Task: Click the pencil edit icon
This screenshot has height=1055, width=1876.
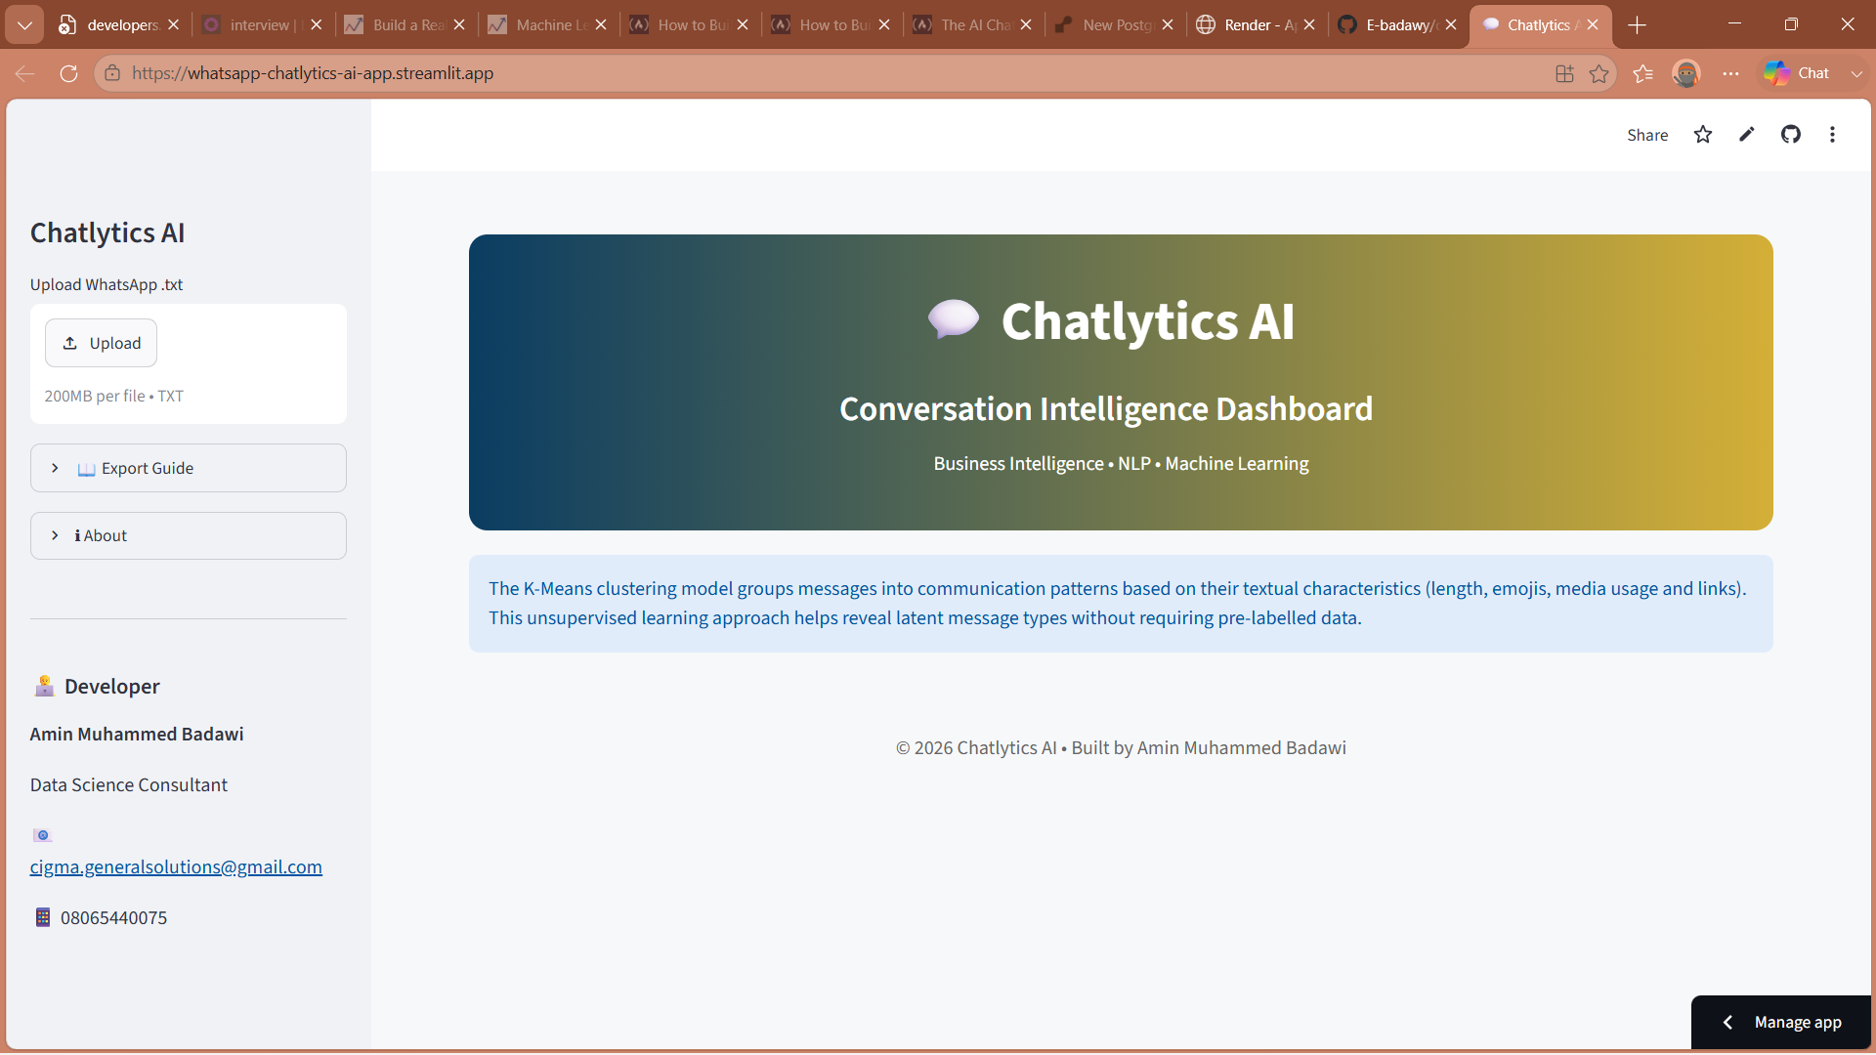Action: point(1747,135)
